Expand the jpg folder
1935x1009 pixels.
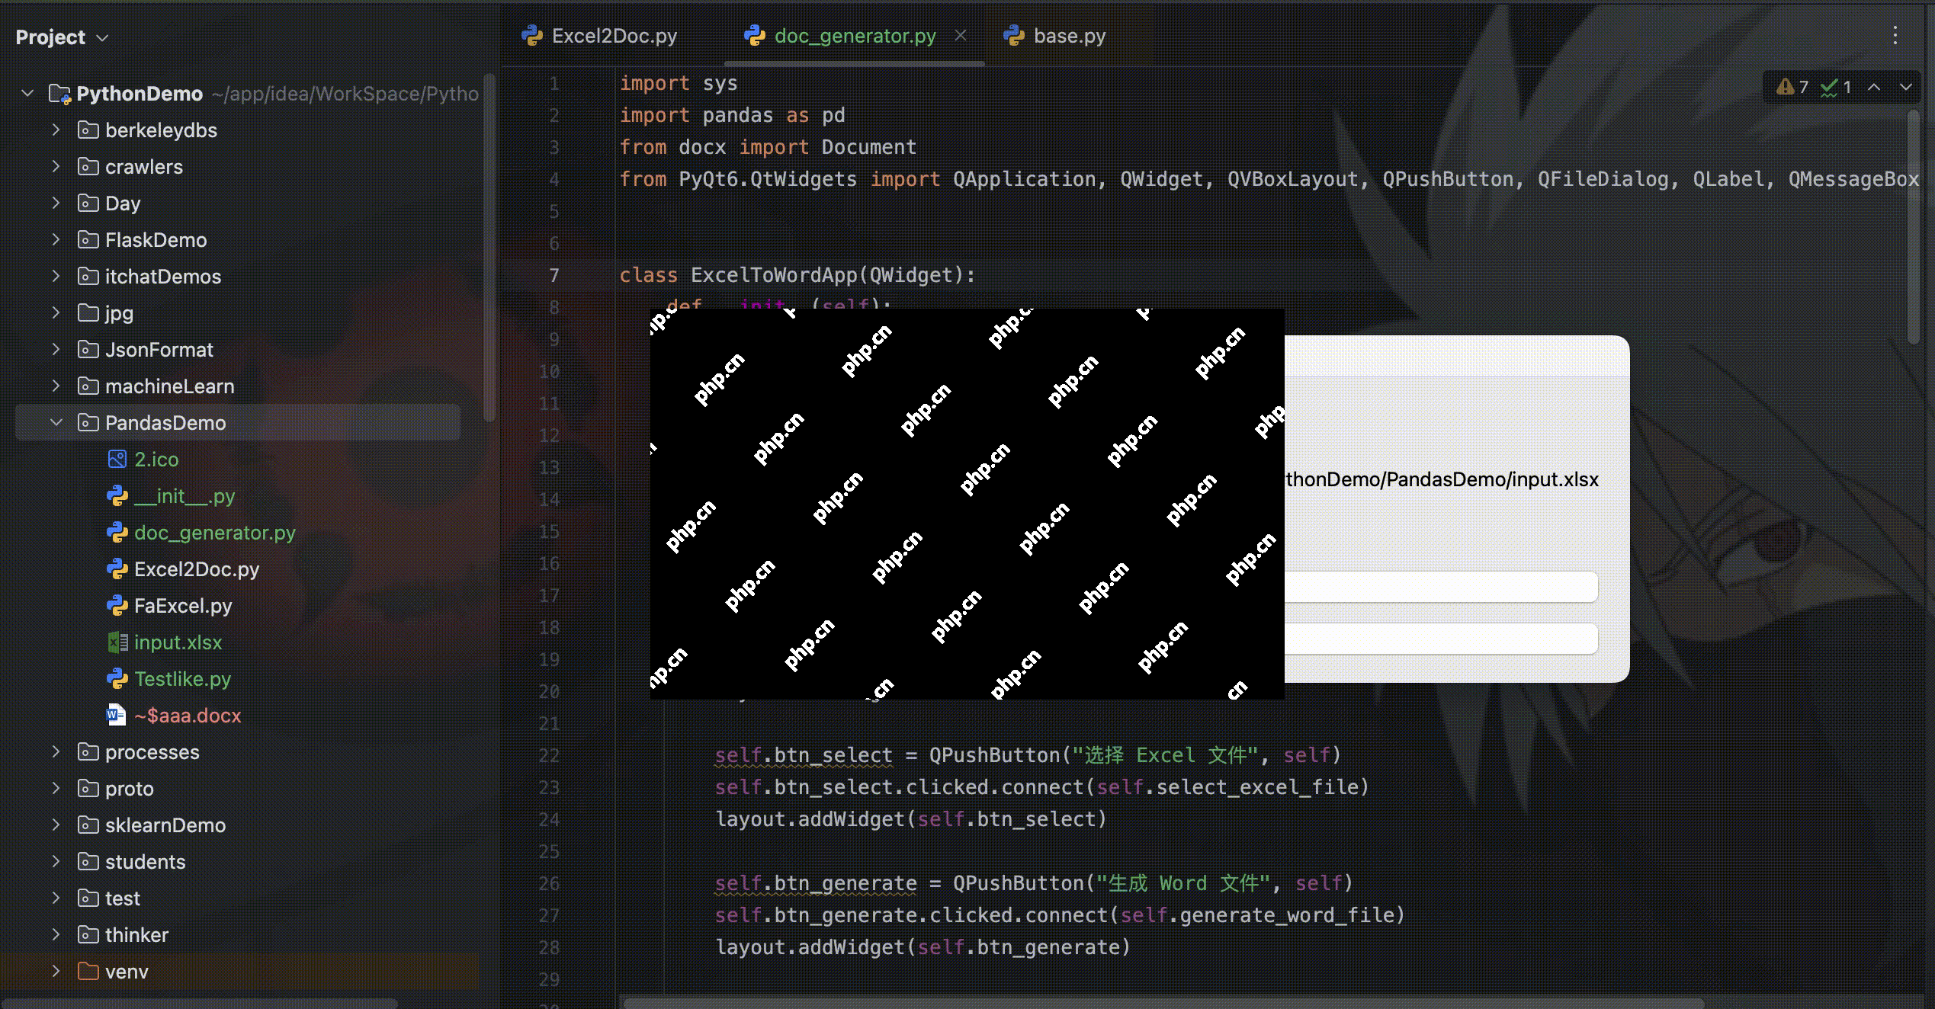click(x=56, y=312)
